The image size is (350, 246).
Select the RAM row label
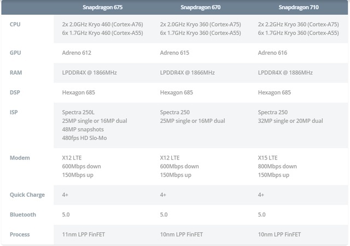pos(16,73)
